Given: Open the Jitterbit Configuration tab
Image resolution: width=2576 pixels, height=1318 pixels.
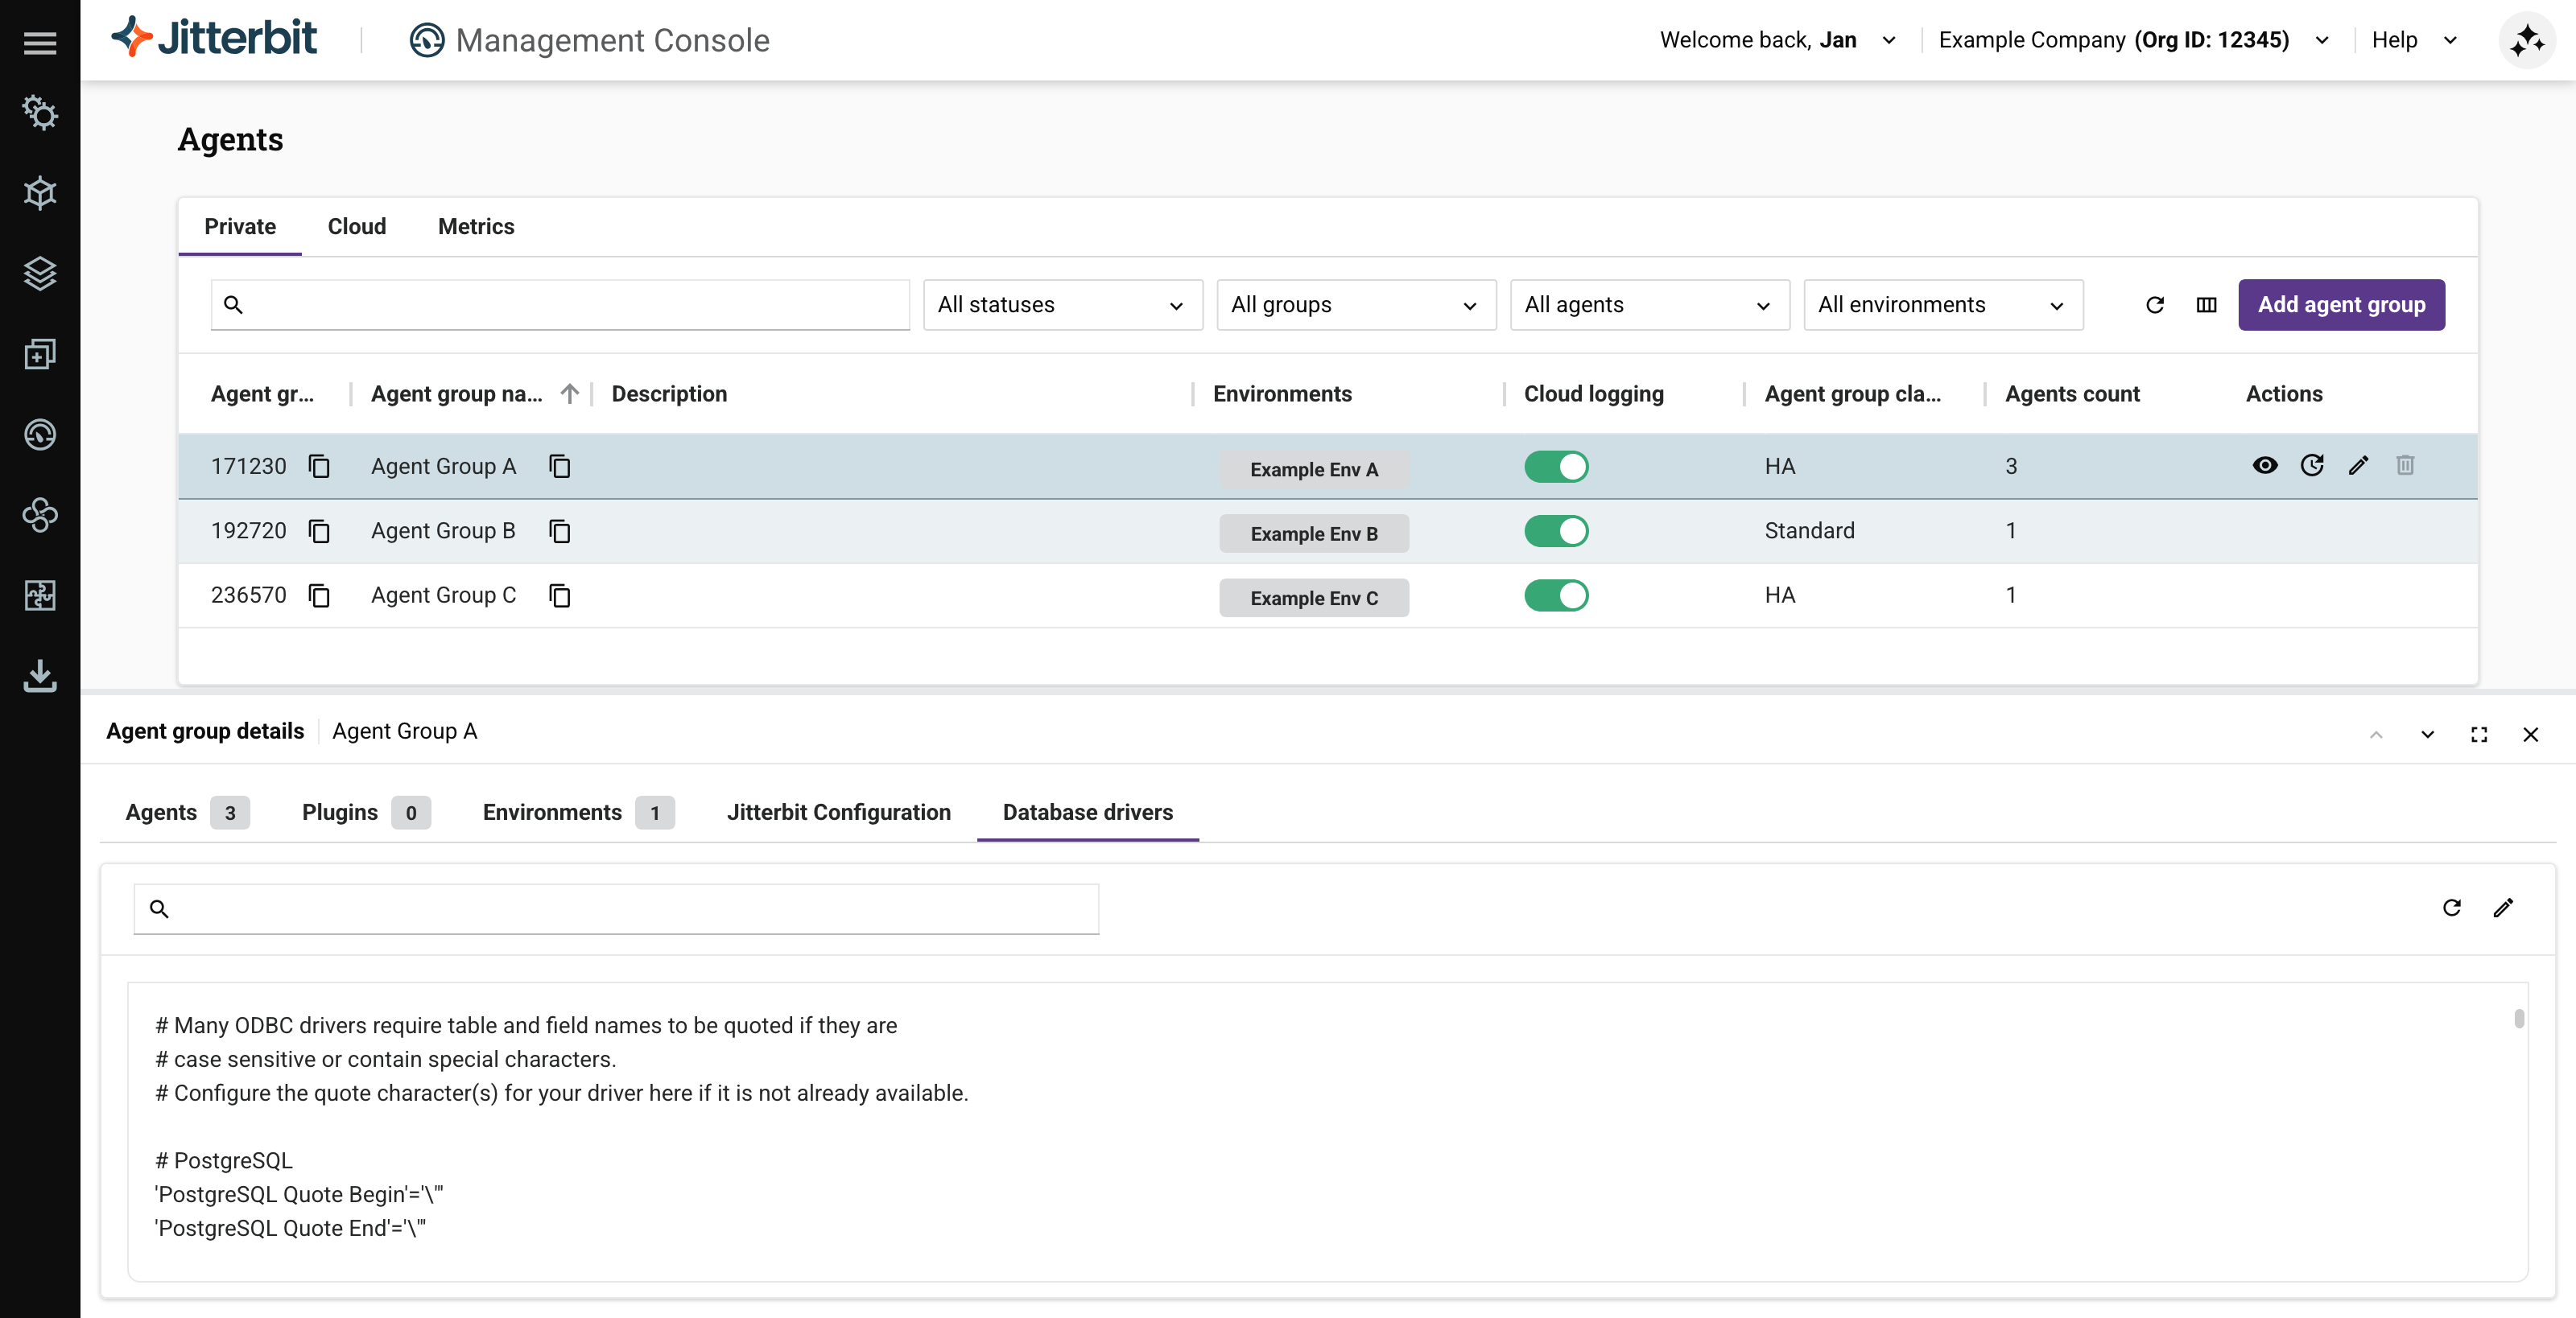Looking at the screenshot, I should 838,813.
